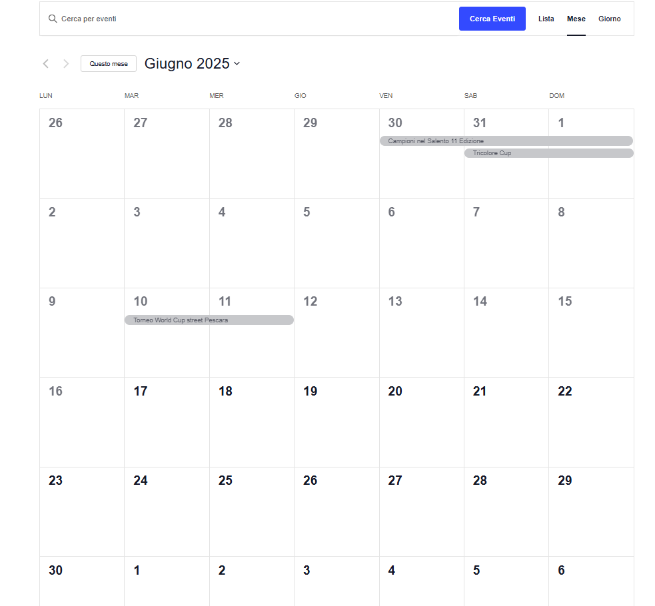
Task: Click the DOM weekday header
Action: (x=557, y=96)
